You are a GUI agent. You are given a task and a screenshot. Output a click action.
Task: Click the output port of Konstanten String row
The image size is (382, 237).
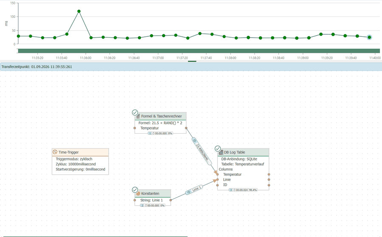pos(171,200)
